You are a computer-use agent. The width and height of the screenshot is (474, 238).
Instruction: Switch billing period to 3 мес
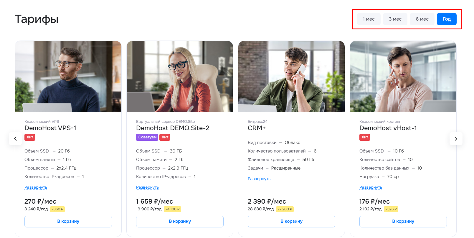click(x=395, y=19)
